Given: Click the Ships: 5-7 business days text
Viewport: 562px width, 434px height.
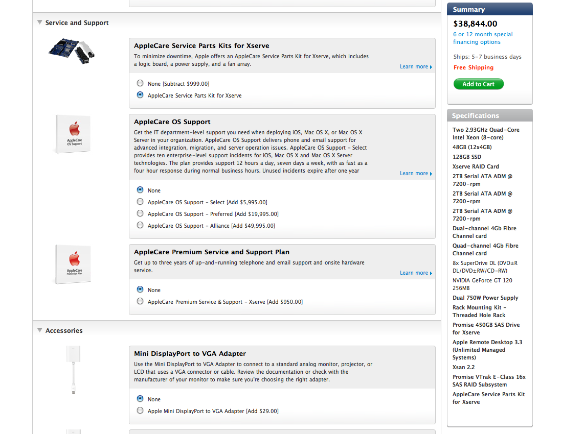Looking at the screenshot, I should pos(487,57).
